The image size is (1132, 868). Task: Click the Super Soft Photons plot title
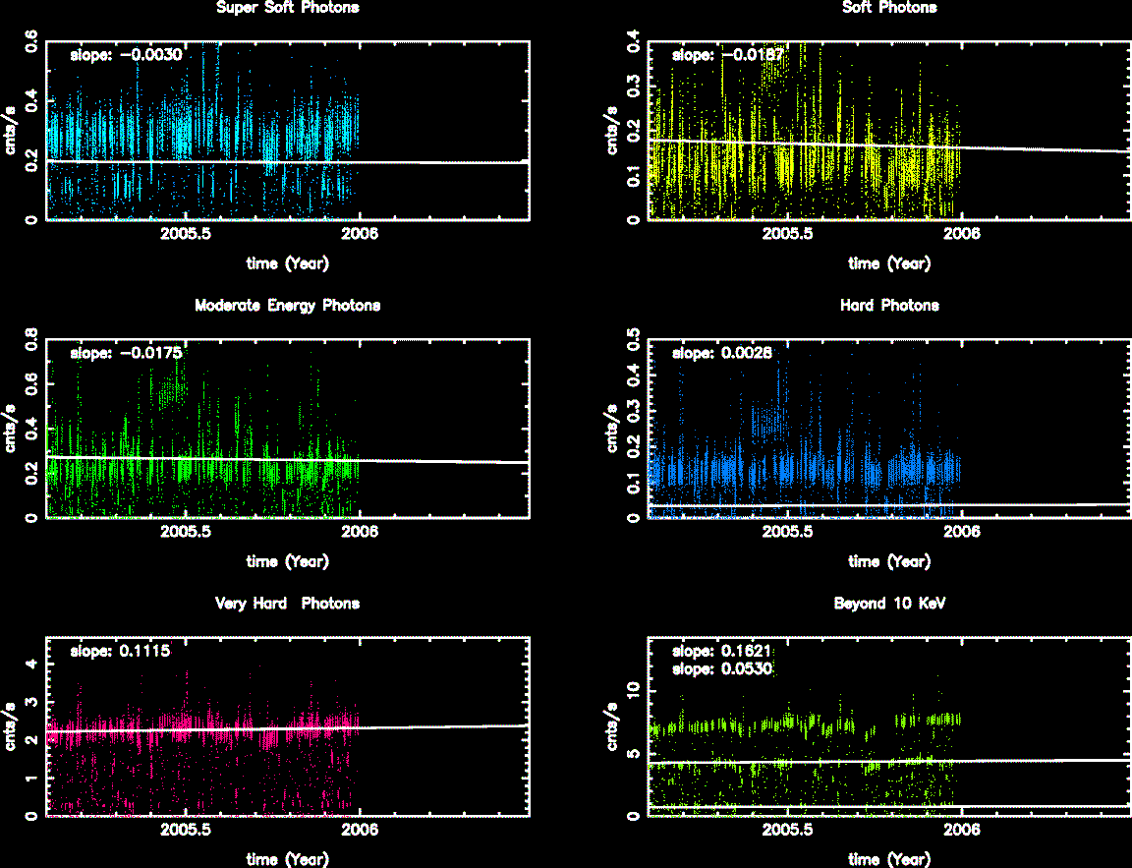(x=287, y=8)
